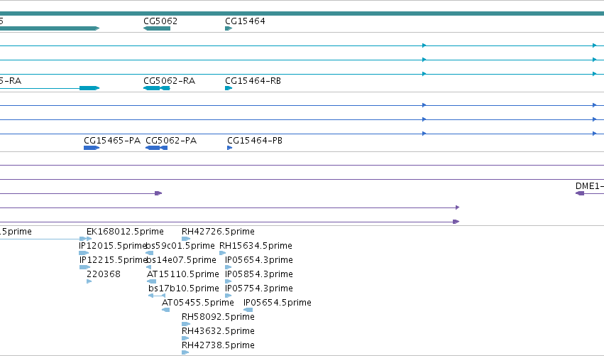604x356 pixels.
Task: Select EST IP12215.5prime
Action: [114, 260]
